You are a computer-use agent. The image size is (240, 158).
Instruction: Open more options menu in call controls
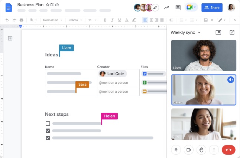pyautogui.click(x=214, y=149)
